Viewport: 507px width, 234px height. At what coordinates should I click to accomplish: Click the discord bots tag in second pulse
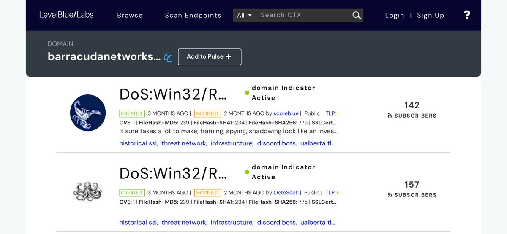[x=277, y=222]
